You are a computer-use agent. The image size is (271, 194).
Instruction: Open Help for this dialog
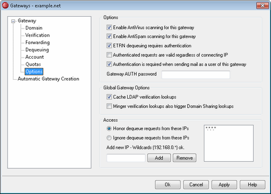point(252,185)
